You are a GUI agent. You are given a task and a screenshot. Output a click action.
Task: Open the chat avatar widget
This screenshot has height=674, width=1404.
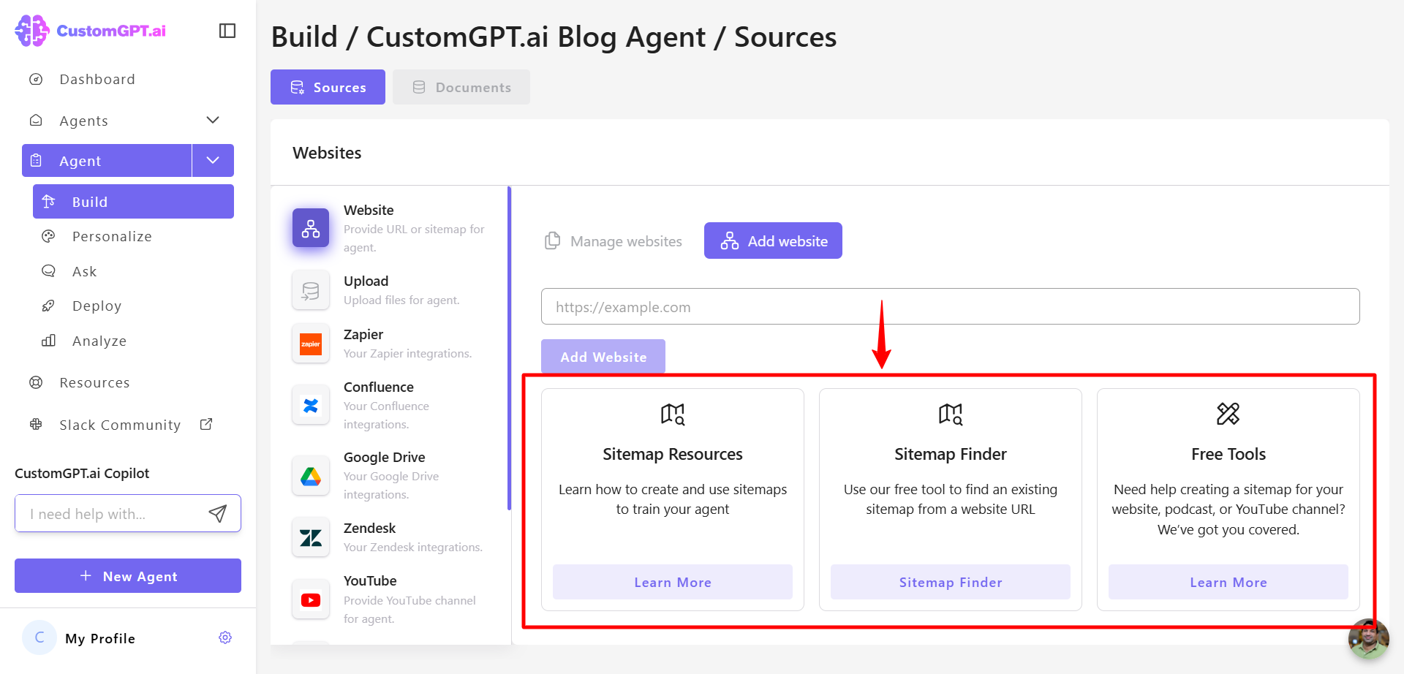[1368, 639]
